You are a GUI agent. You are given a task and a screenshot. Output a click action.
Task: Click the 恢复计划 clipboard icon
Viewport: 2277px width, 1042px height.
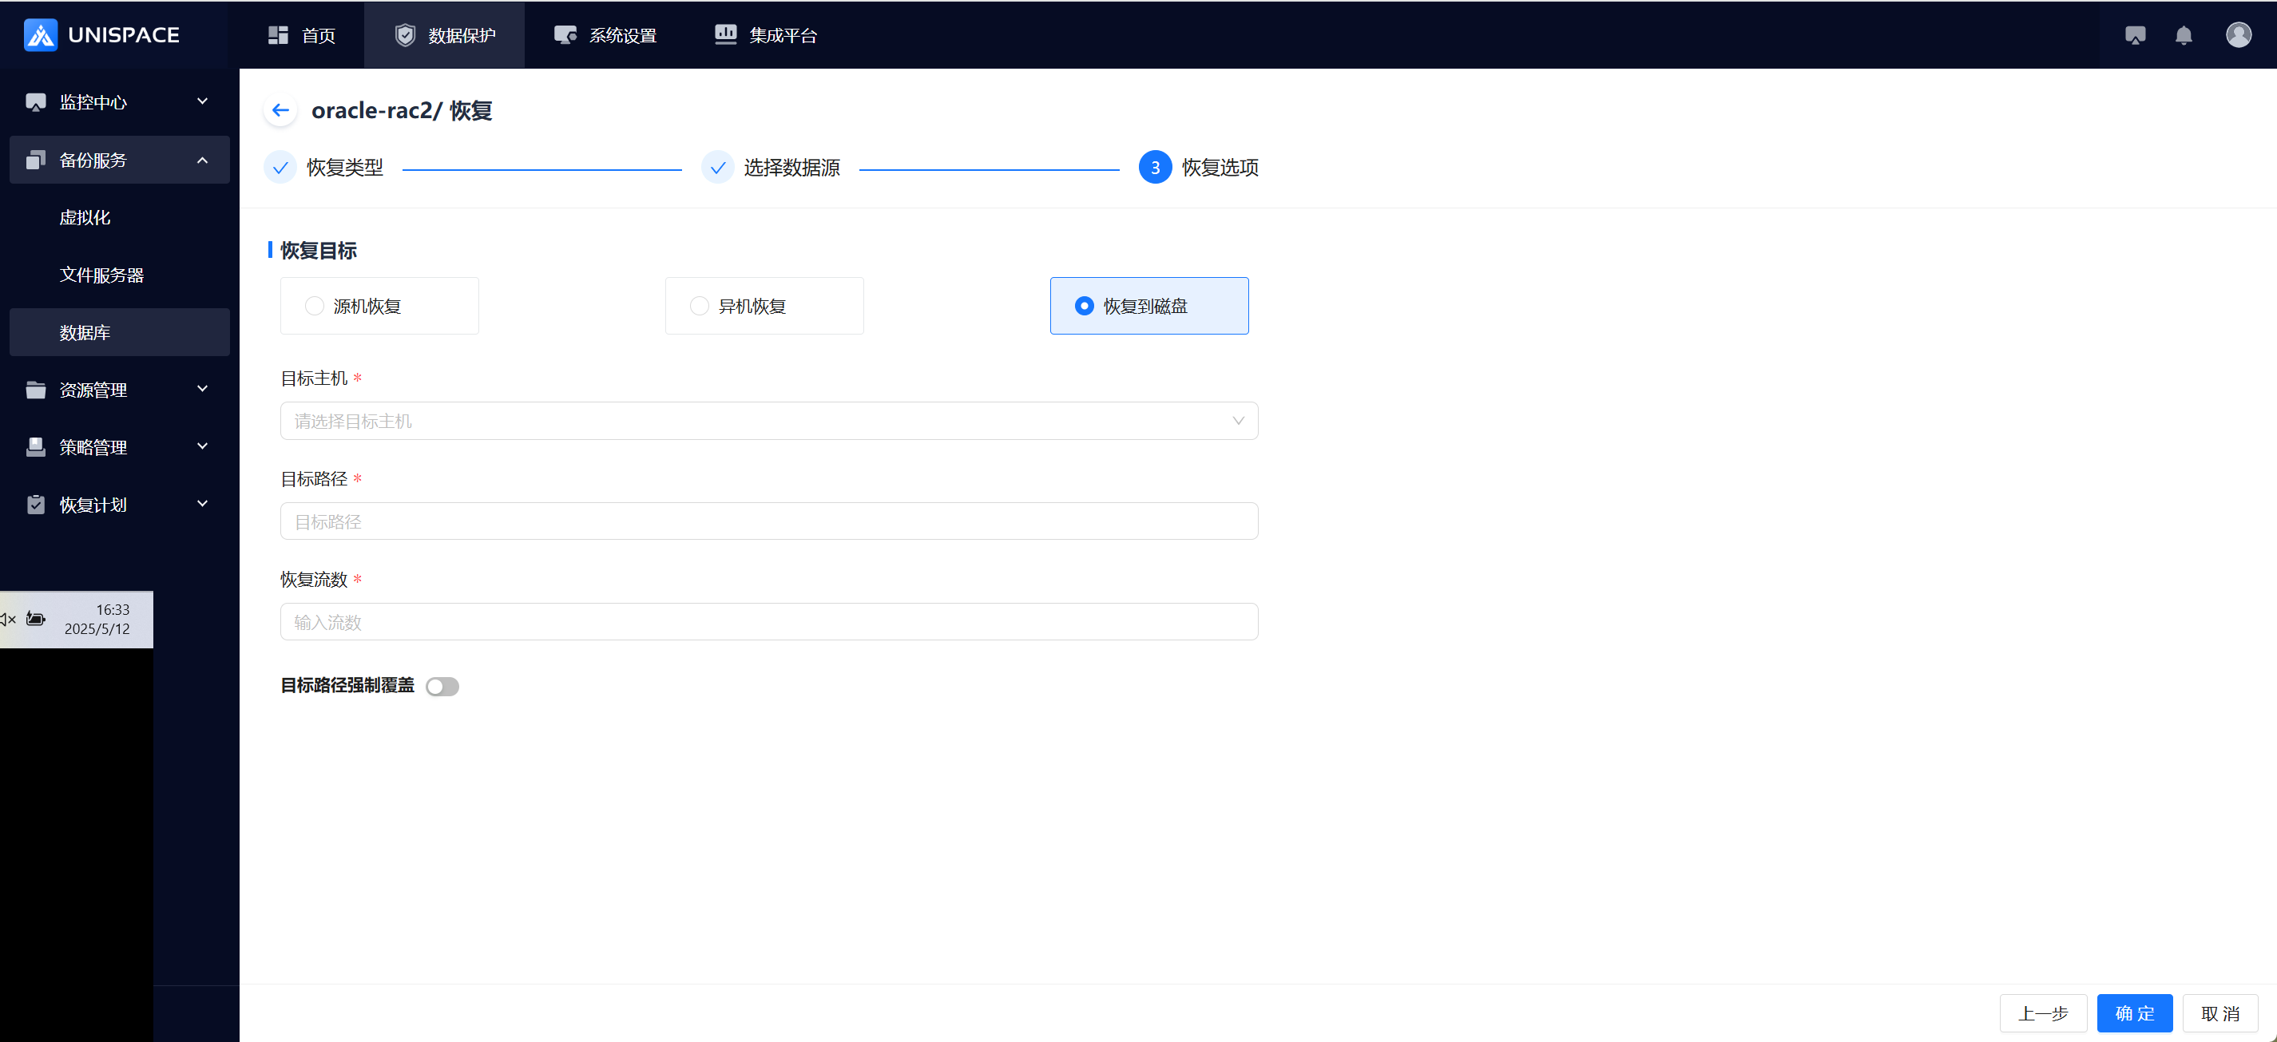click(36, 505)
